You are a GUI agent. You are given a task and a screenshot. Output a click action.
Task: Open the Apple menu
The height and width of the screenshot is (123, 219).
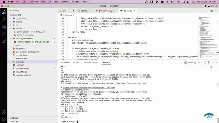[x=4, y=2]
